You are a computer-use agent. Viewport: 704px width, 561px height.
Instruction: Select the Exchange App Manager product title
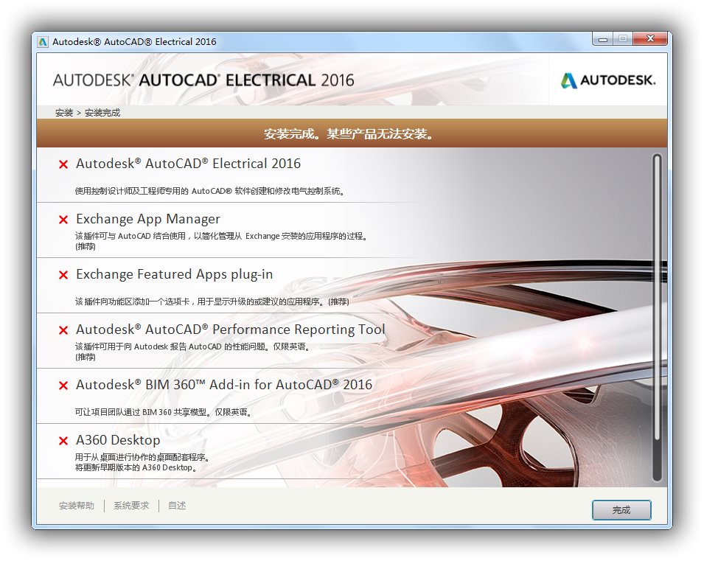[x=147, y=219]
